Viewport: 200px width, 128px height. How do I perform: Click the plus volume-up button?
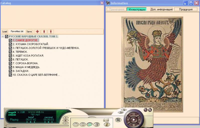(65, 117)
